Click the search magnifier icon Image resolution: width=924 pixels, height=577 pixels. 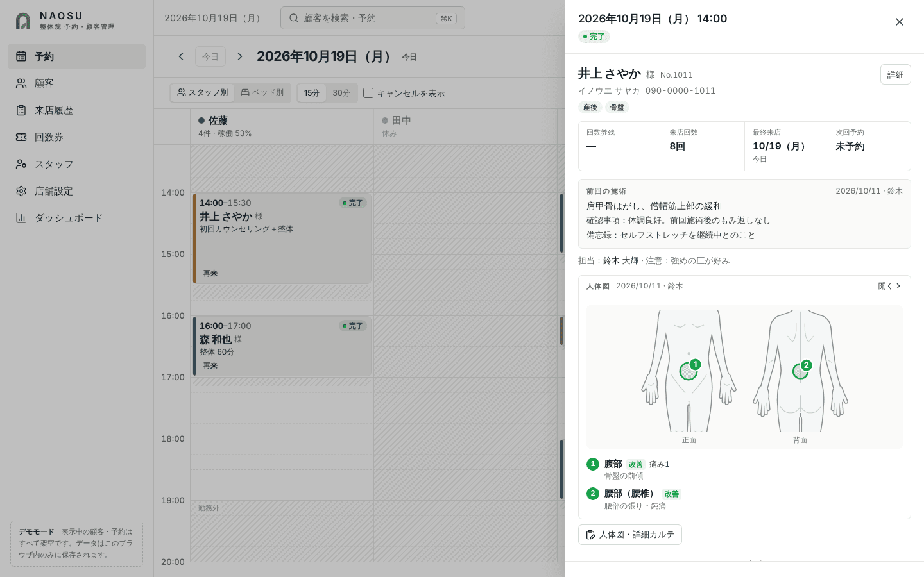click(294, 18)
